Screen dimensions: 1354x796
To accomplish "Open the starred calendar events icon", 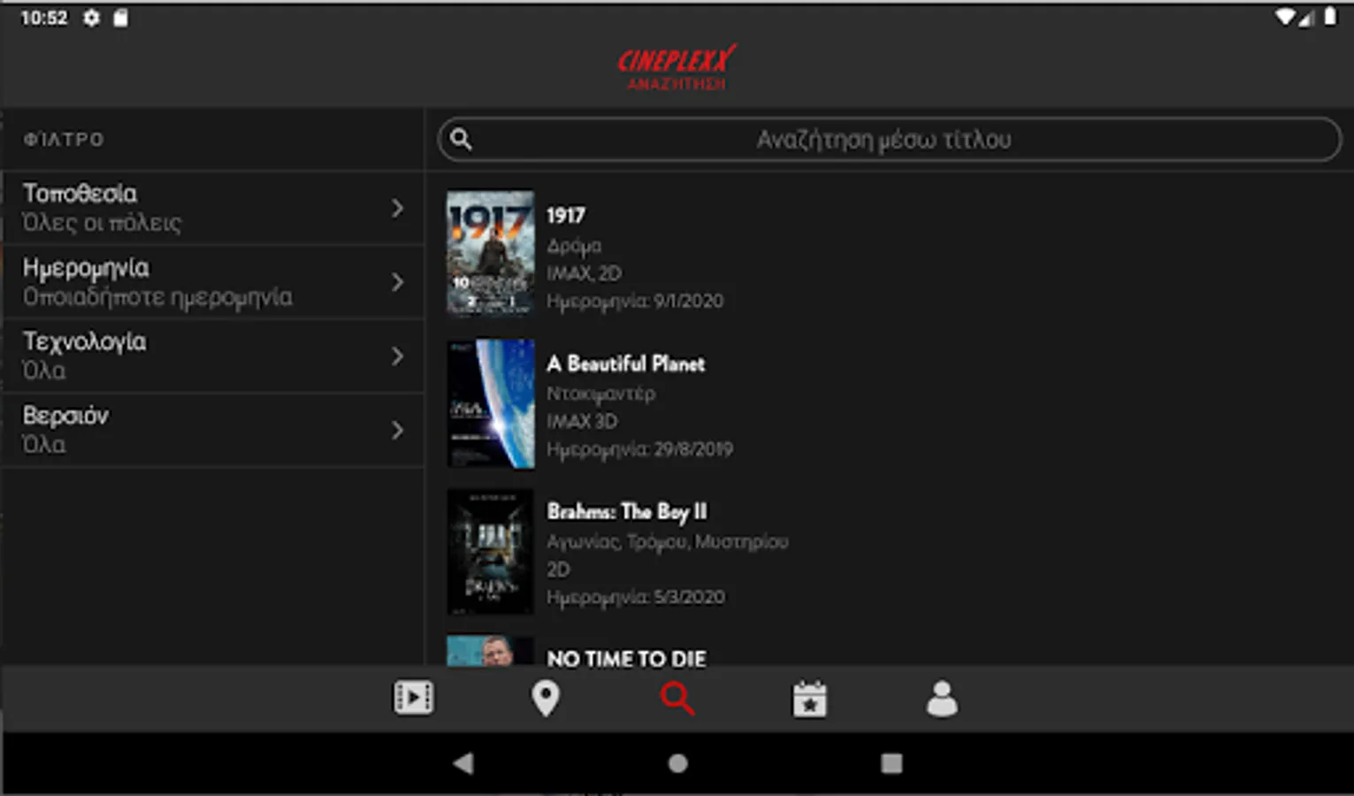I will [809, 699].
